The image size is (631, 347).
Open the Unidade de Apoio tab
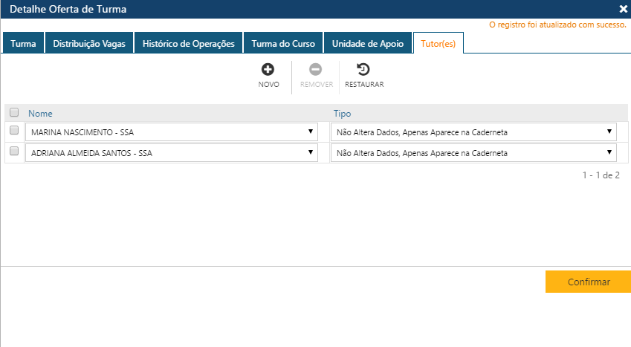click(x=367, y=44)
